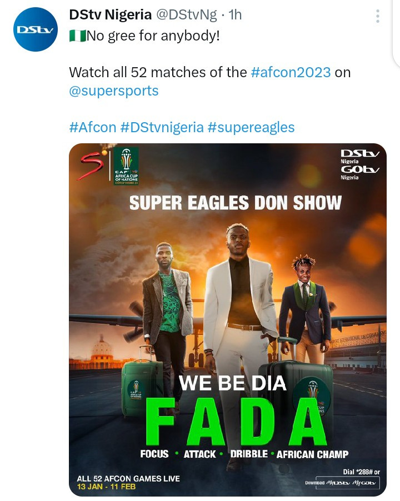Open the #DStvnigeria hashtag
This screenshot has height=501, width=400.
tap(162, 127)
